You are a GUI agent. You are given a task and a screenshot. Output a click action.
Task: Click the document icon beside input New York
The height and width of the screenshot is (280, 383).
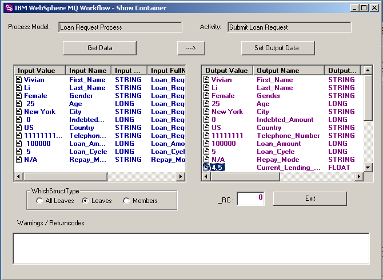click(x=19, y=111)
